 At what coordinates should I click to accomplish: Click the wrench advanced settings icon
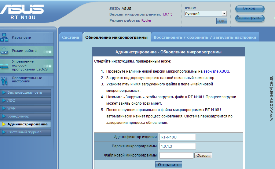click(x=4, y=81)
